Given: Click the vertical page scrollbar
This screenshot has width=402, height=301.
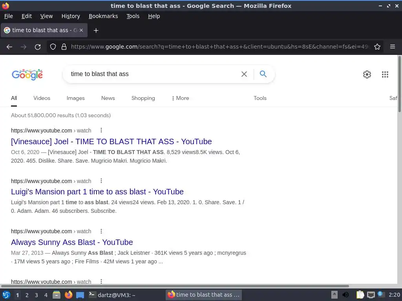Looking at the screenshot, I should (x=399, y=84).
